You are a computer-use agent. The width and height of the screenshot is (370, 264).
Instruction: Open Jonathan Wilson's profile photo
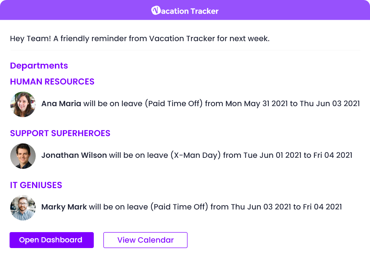coord(23,156)
